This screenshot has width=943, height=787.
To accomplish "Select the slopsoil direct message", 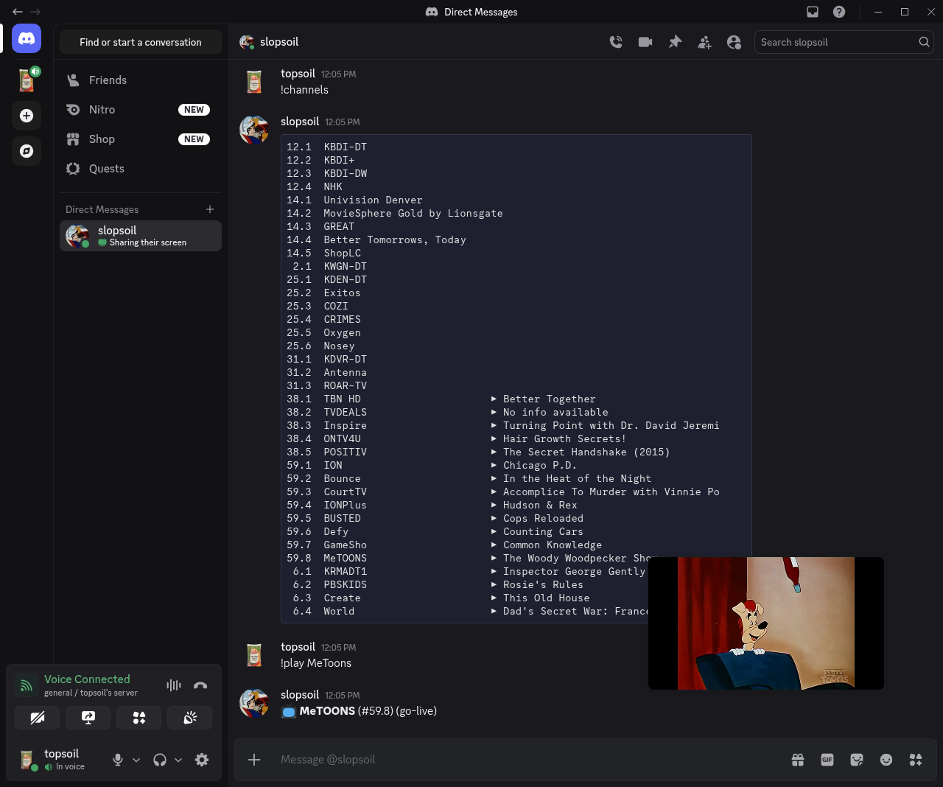I will click(x=141, y=236).
